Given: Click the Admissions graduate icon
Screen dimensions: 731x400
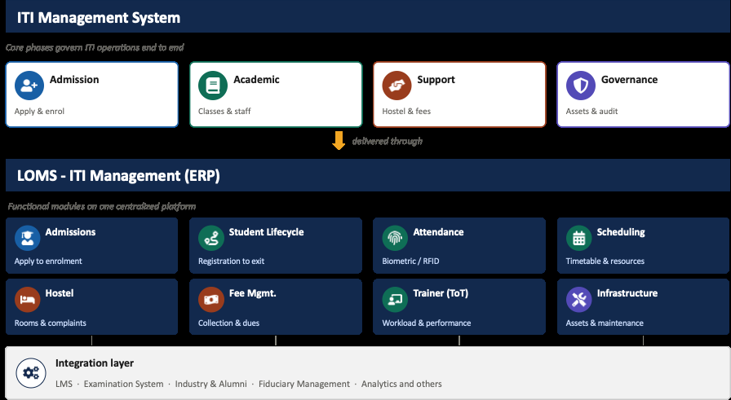Looking at the screenshot, I should (28, 238).
